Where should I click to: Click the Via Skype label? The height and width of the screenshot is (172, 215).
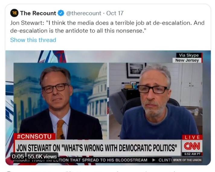click(189, 55)
